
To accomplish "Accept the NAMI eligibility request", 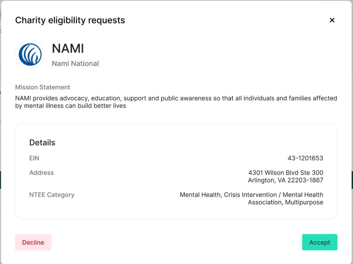I will 319,242.
